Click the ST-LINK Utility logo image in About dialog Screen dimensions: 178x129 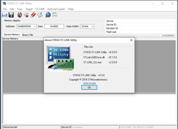pos(60,59)
